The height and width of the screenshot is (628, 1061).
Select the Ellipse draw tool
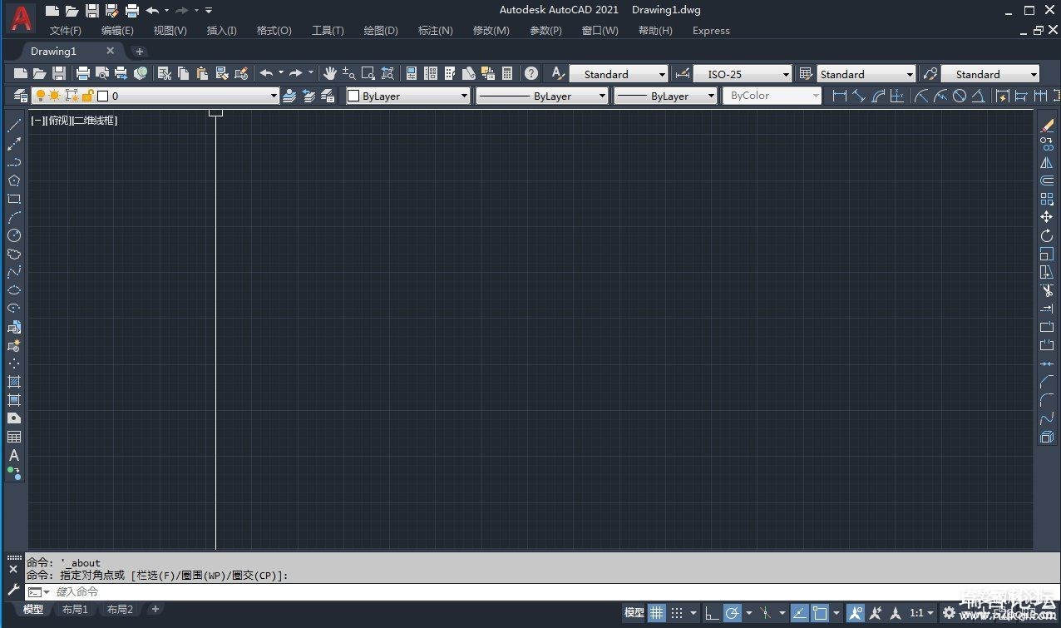14,290
